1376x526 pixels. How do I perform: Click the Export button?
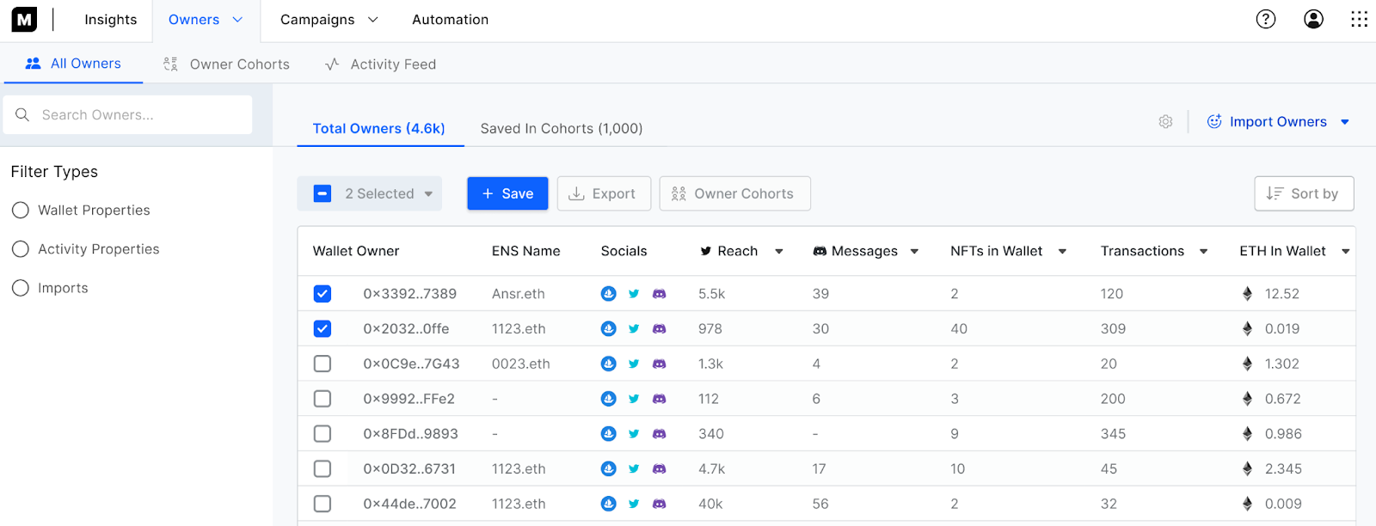click(x=602, y=194)
